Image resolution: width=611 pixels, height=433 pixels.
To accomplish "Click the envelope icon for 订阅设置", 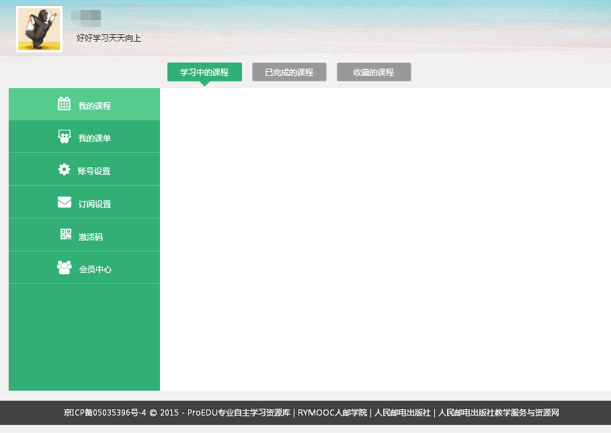I will 64,202.
